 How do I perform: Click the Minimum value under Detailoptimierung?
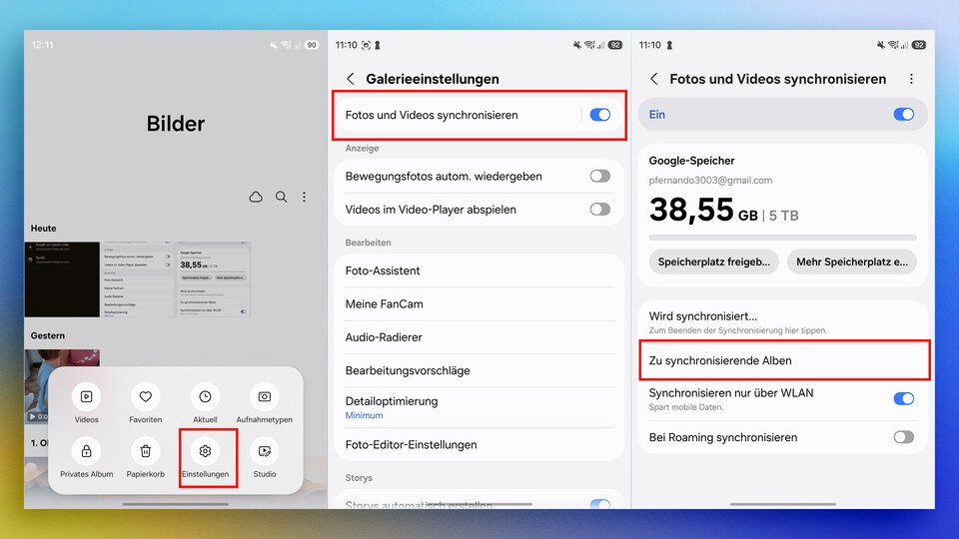point(364,415)
